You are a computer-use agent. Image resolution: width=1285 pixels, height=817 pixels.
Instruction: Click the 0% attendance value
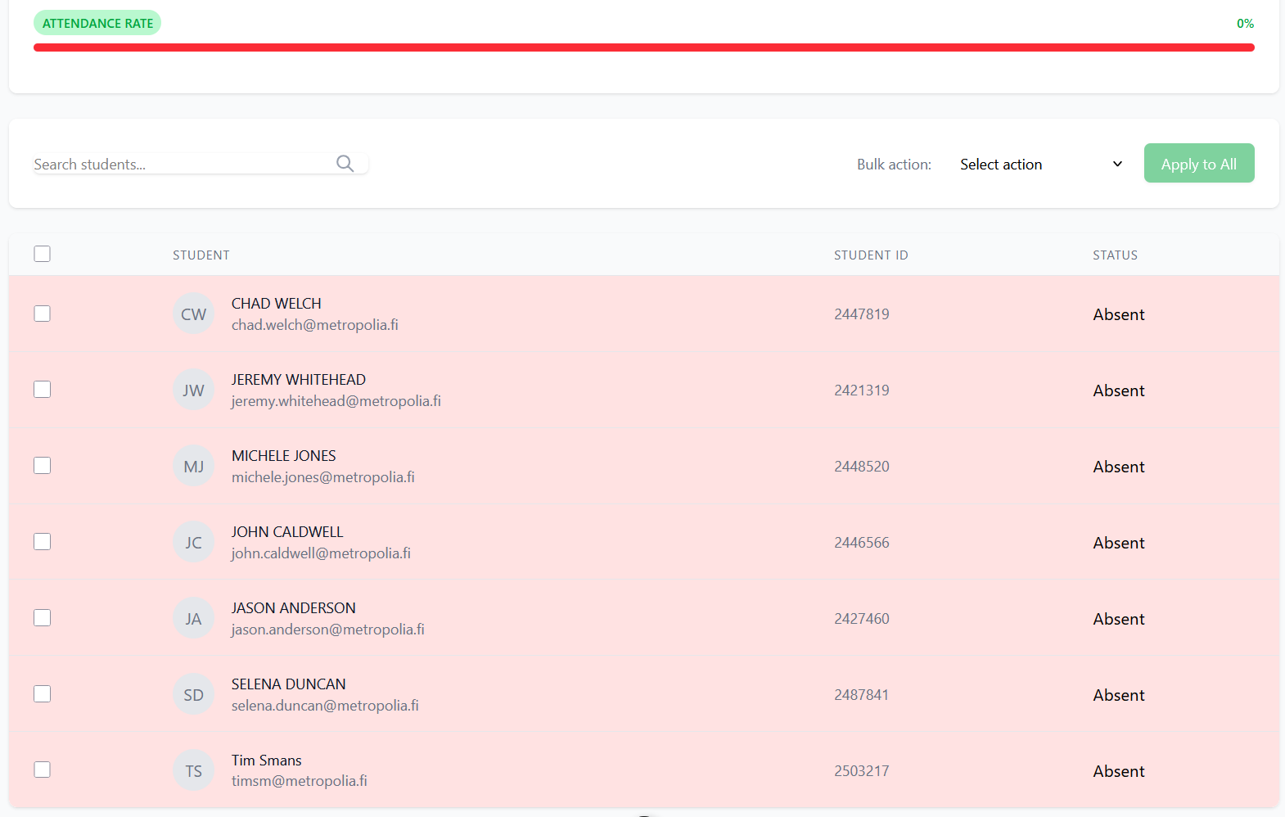click(1245, 24)
